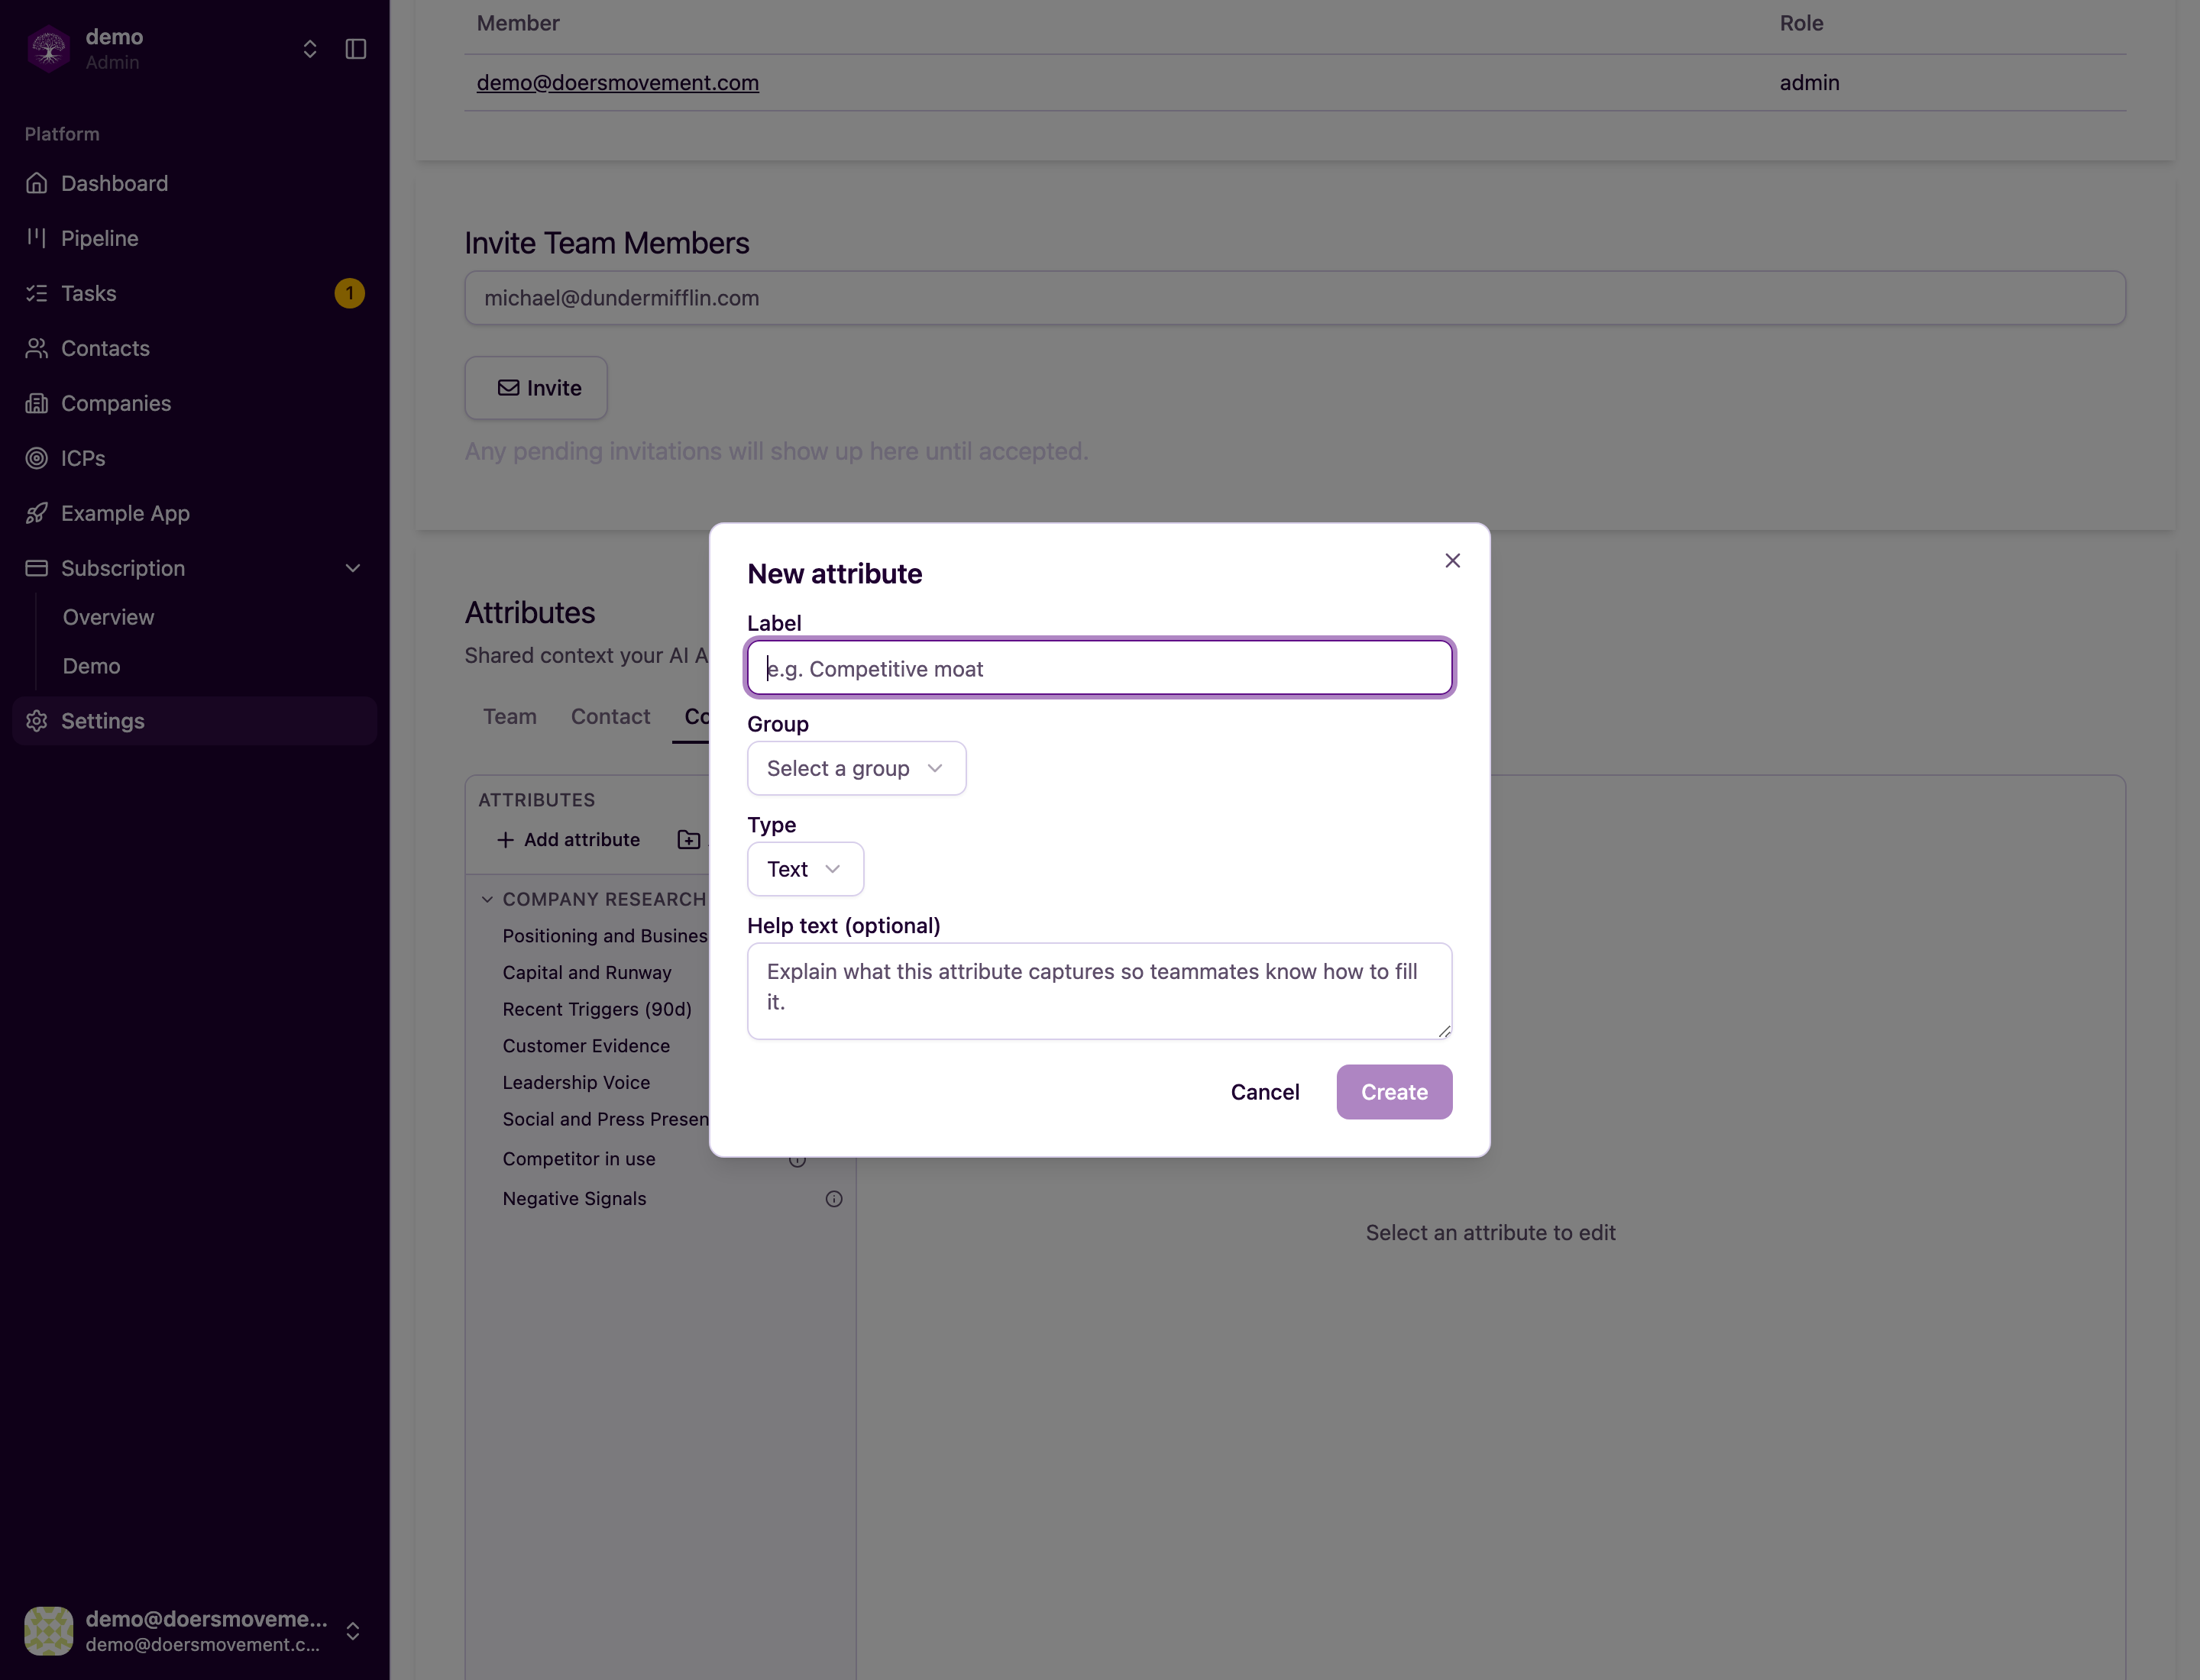Select Recent Triggers (90d) attribute
2200x1680 pixels.
(x=597, y=1010)
